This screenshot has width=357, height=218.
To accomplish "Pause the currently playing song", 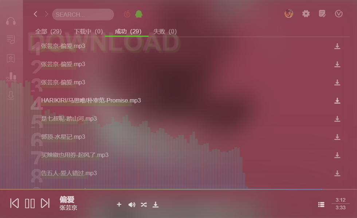I will tap(30, 203).
